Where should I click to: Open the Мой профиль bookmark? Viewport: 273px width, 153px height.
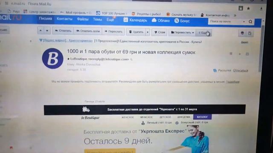(x=76, y=13)
